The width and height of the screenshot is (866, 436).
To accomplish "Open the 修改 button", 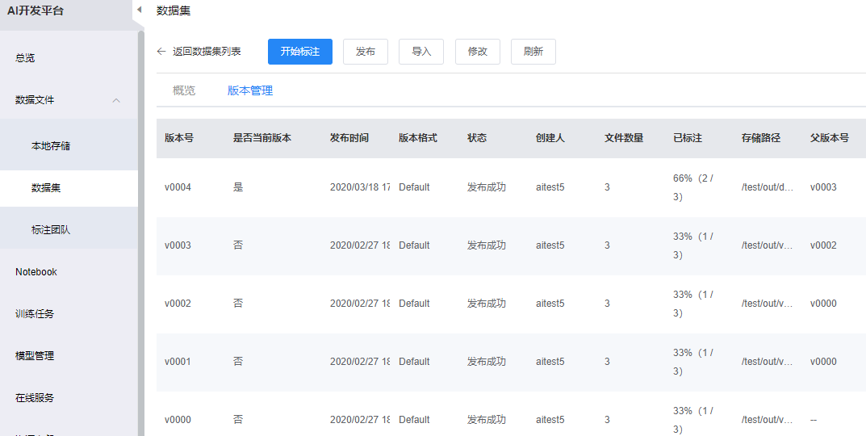I will (478, 52).
